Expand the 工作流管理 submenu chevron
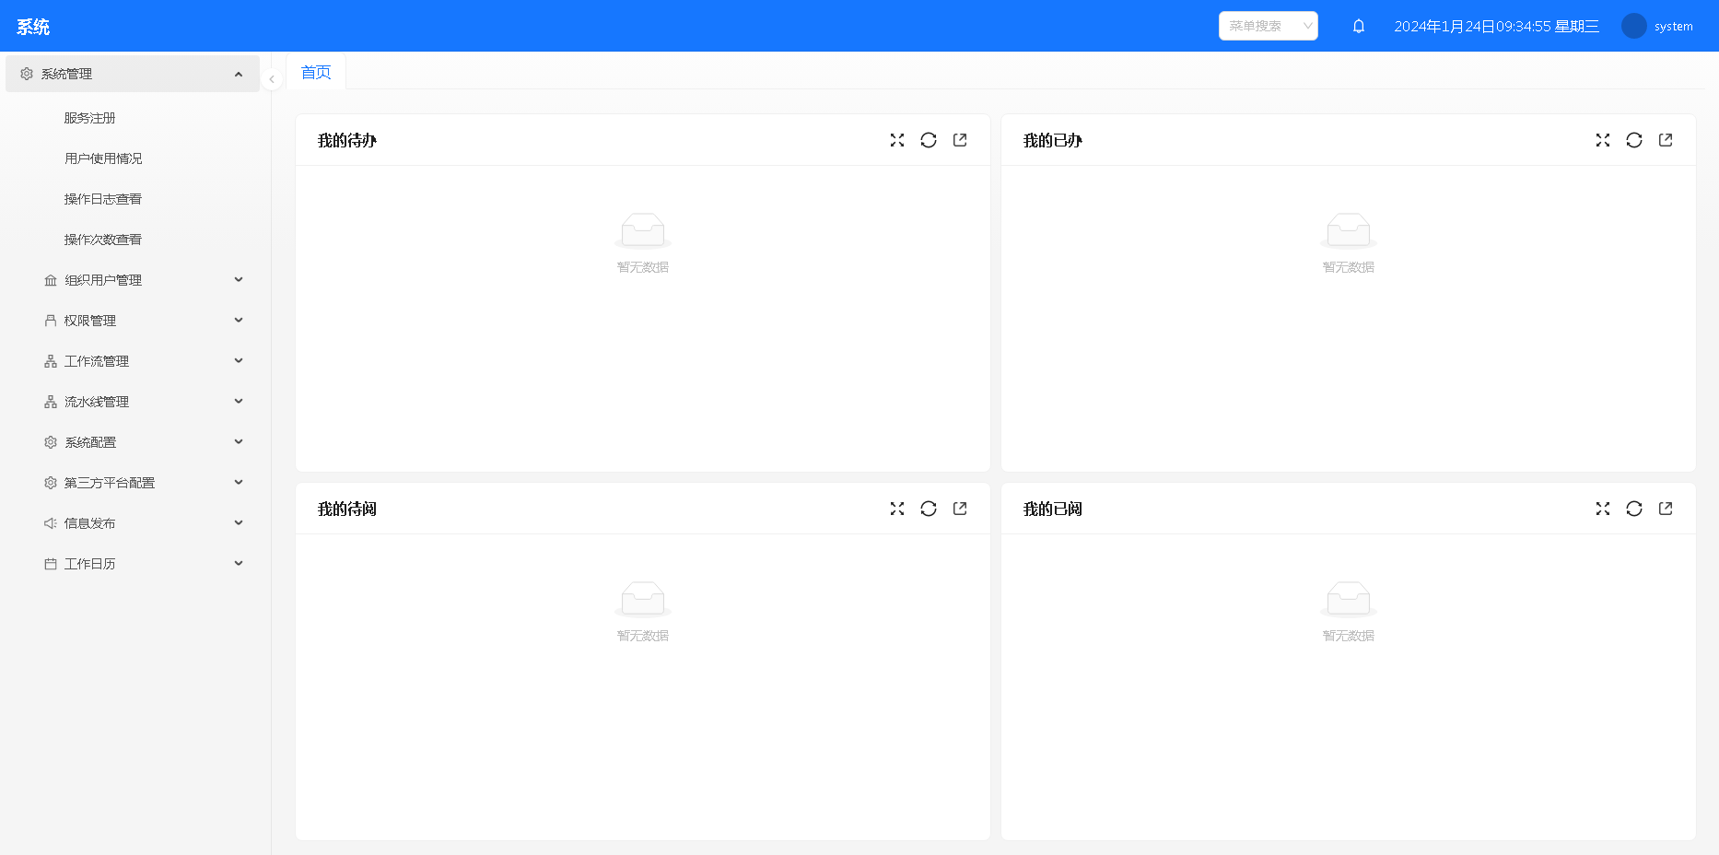1719x855 pixels. [x=239, y=361]
